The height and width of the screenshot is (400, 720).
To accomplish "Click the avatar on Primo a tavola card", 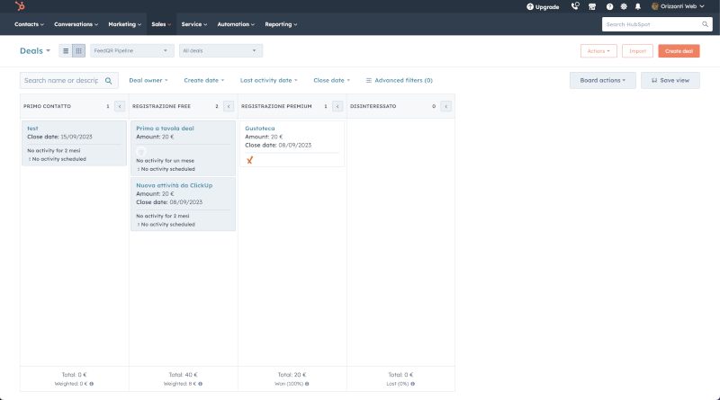I will point(141,151).
